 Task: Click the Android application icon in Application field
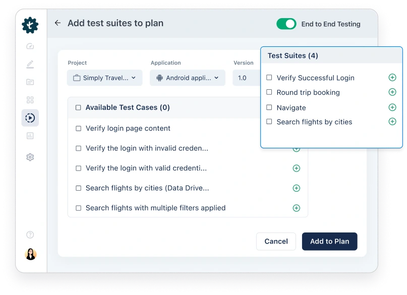(161, 78)
